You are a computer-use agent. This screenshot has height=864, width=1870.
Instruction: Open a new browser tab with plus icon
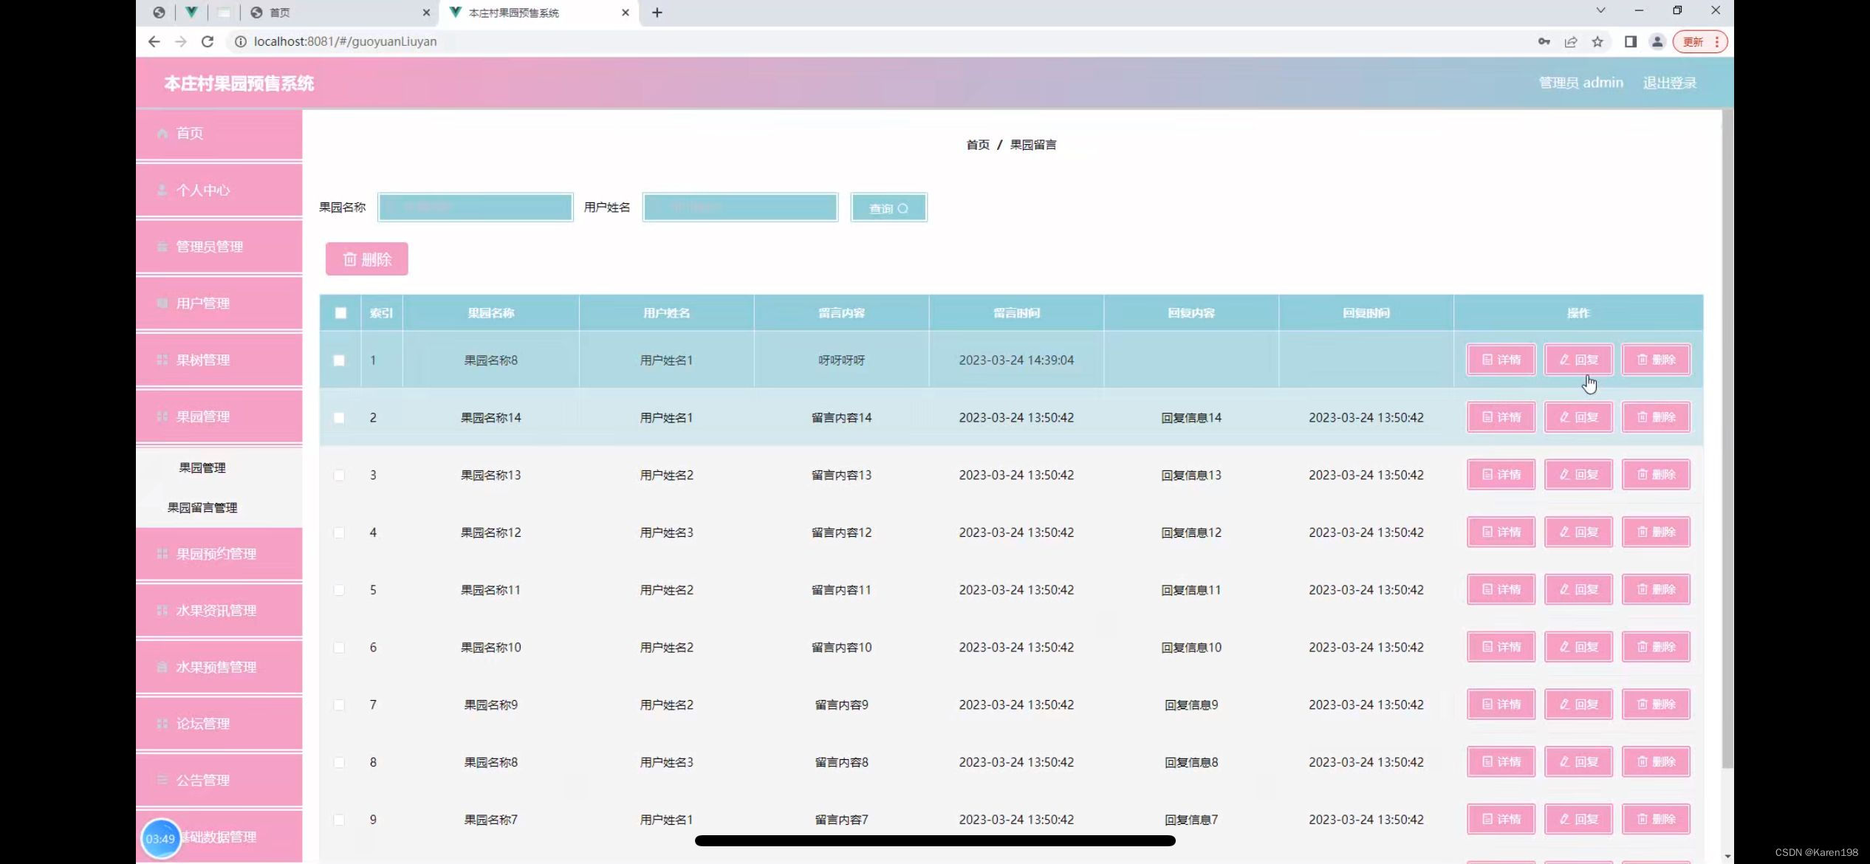point(657,13)
